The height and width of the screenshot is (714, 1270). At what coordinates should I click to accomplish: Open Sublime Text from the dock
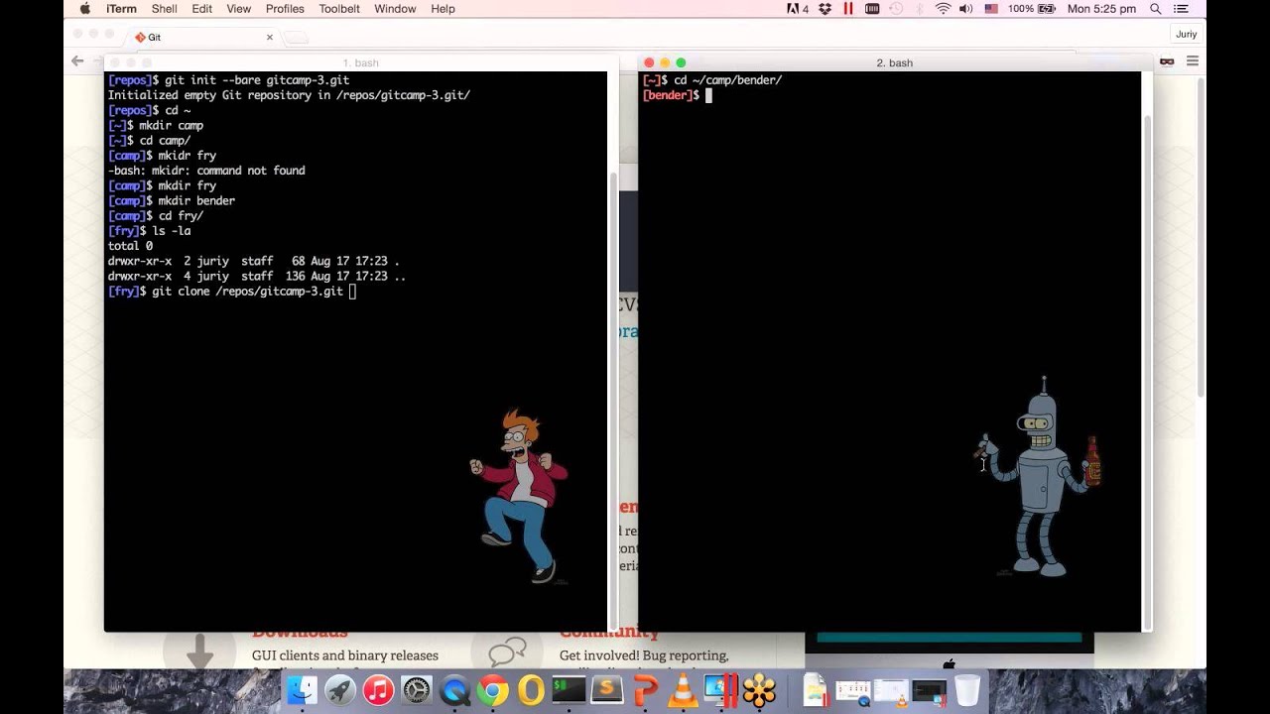coord(607,689)
